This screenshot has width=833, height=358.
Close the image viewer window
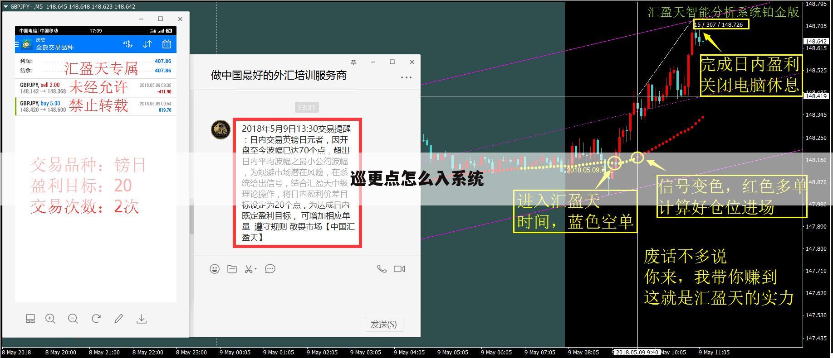(180, 19)
